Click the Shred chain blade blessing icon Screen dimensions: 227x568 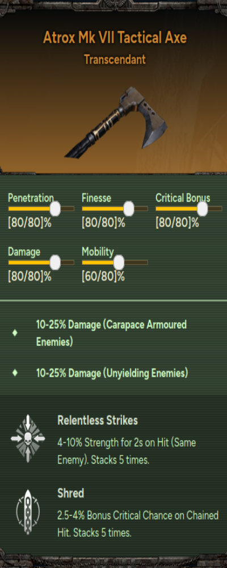coord(28,512)
